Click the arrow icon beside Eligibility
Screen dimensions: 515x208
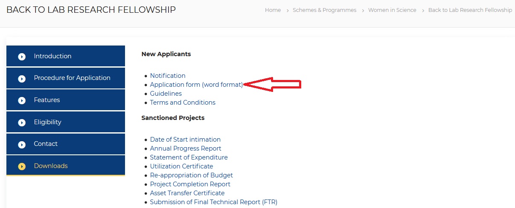click(22, 123)
